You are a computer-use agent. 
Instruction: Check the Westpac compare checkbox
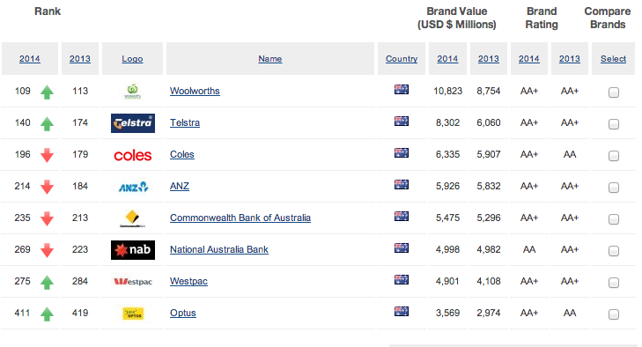613,283
